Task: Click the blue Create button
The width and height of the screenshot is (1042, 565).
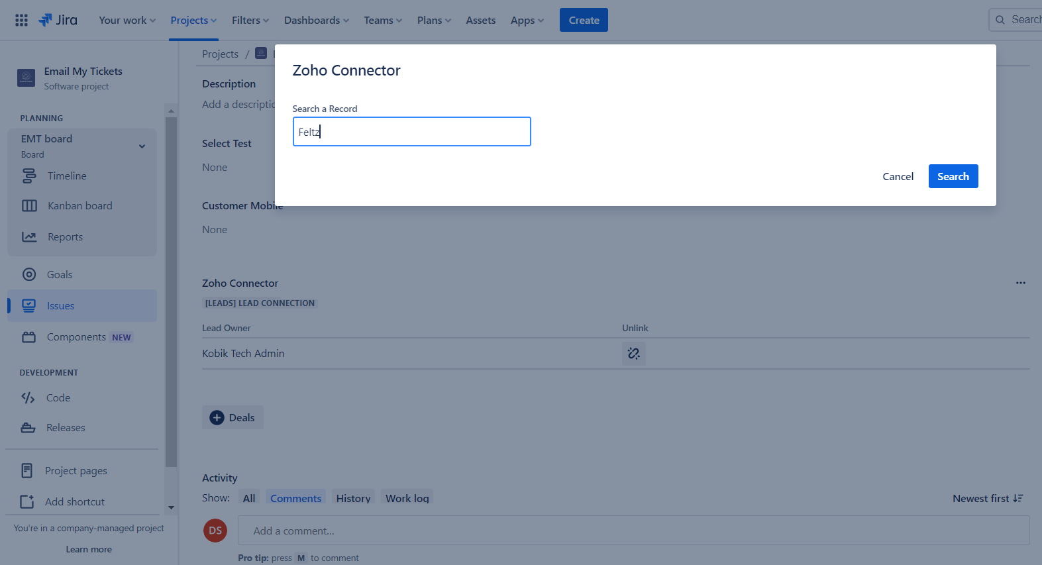Action: (x=584, y=20)
